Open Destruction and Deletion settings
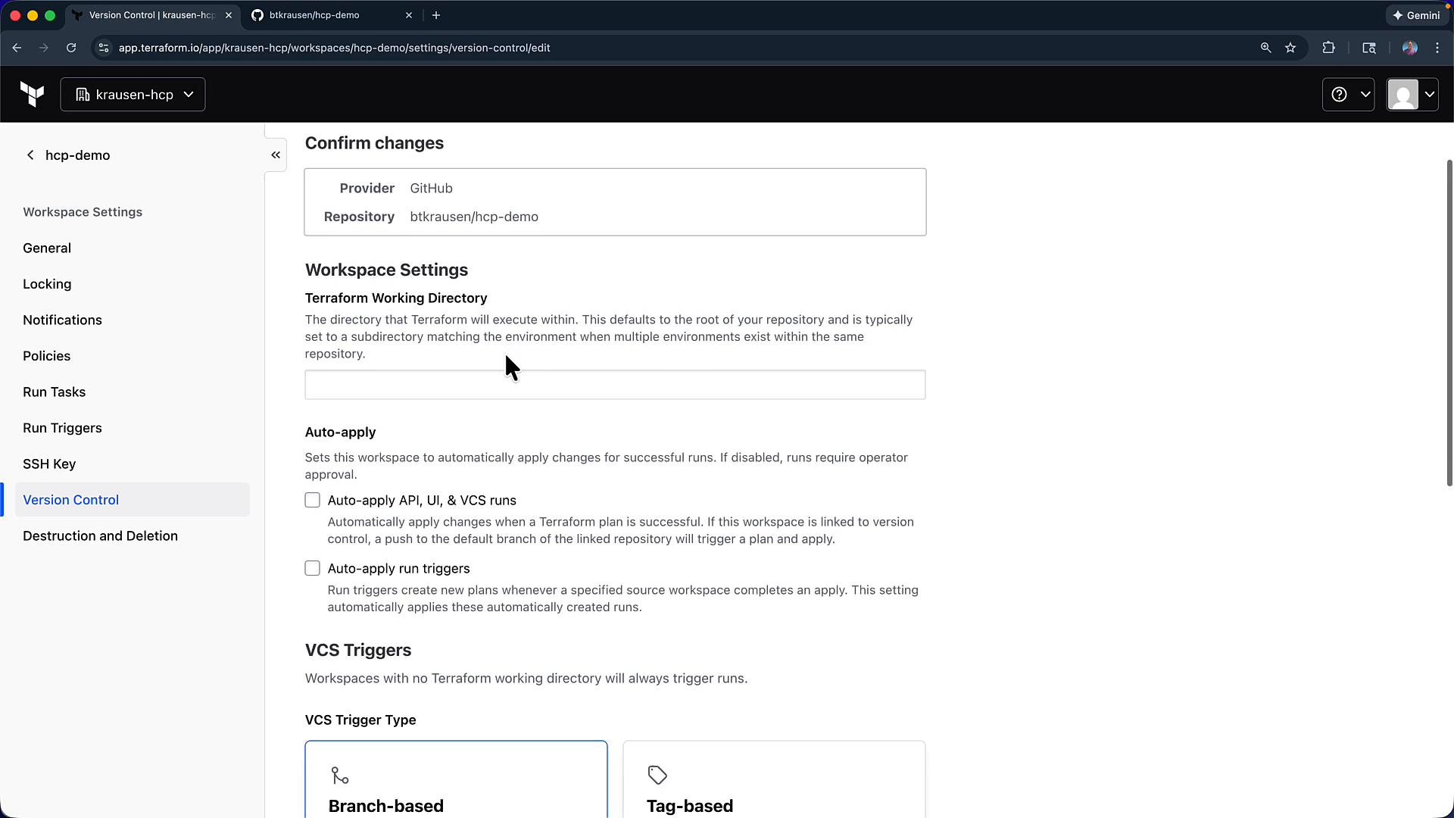Viewport: 1454px width, 818px height. pyautogui.click(x=100, y=536)
